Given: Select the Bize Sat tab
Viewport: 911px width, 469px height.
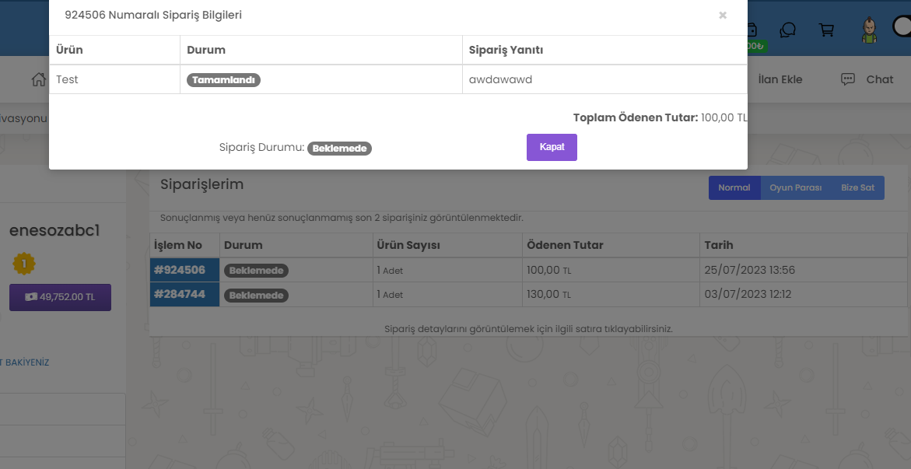Looking at the screenshot, I should [857, 187].
